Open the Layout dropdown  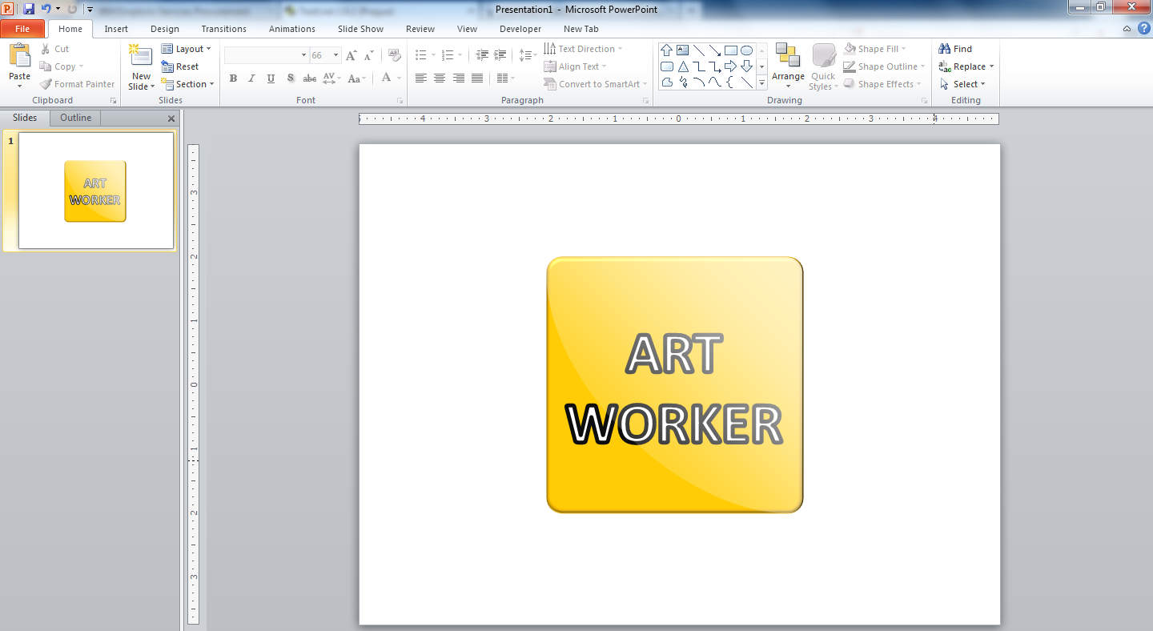tap(186, 49)
